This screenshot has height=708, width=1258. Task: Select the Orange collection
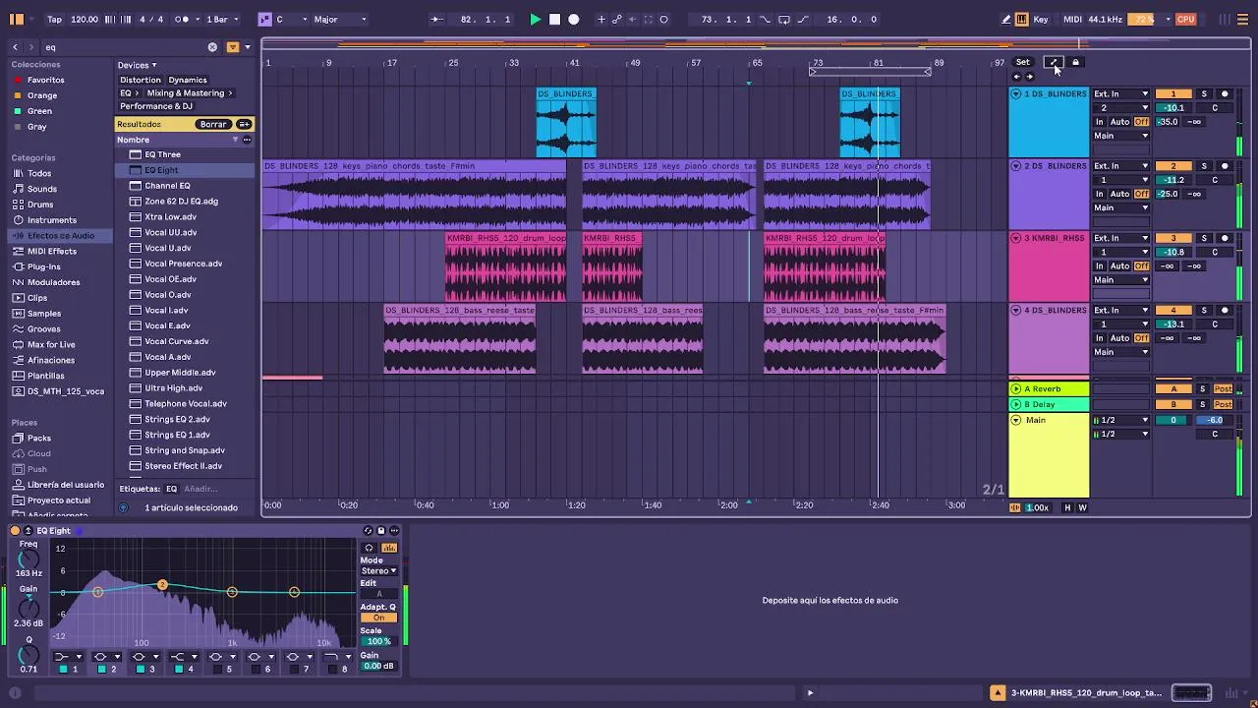pos(41,95)
